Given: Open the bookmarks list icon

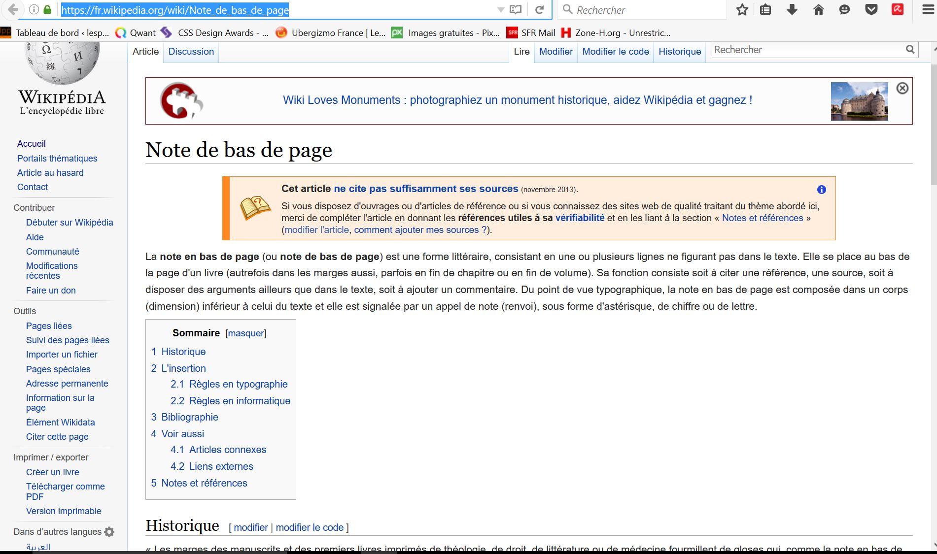Looking at the screenshot, I should pos(765,10).
